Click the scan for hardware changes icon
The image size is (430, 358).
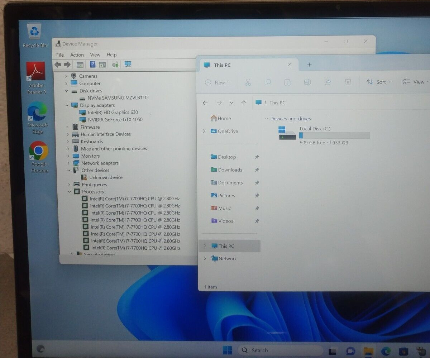(x=128, y=65)
